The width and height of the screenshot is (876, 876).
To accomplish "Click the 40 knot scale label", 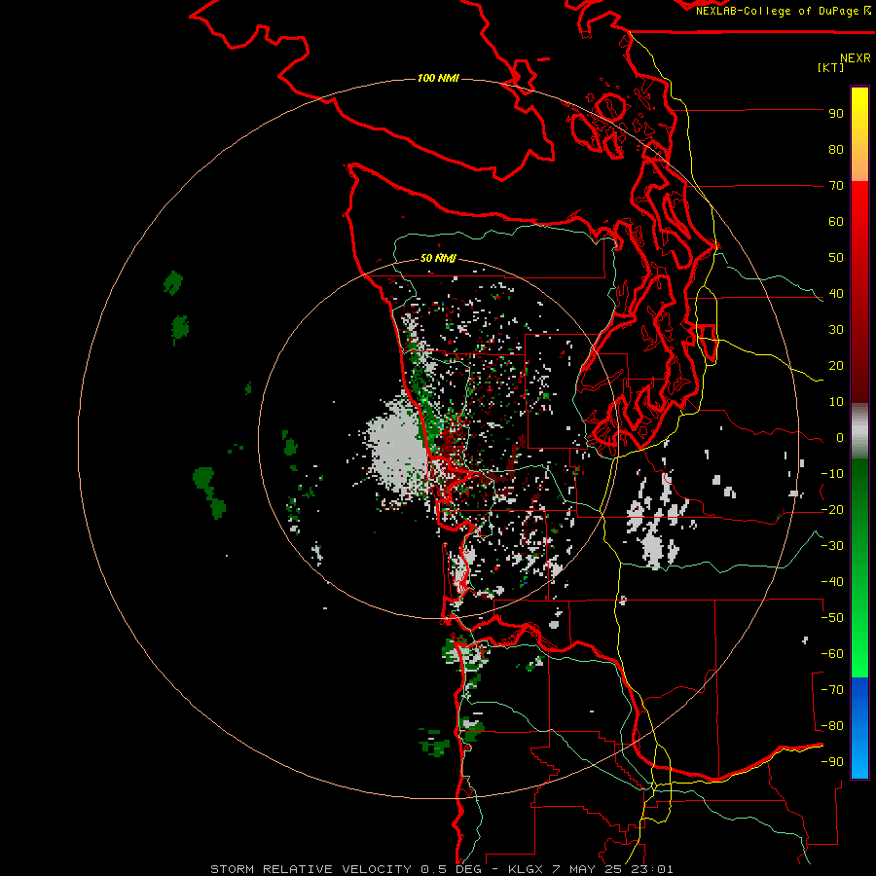I will click(836, 293).
